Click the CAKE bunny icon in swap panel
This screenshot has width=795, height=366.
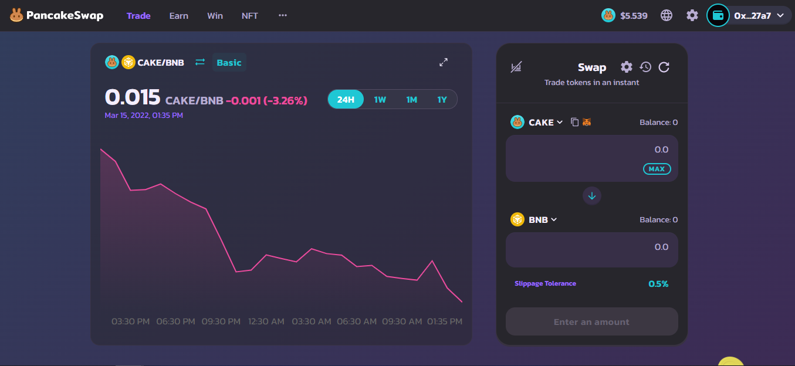click(517, 122)
